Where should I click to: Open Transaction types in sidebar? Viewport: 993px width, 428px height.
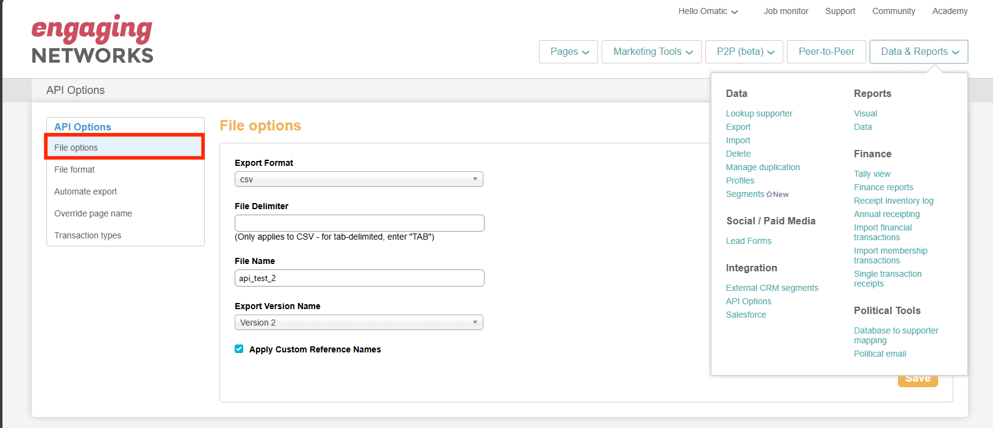coord(88,235)
